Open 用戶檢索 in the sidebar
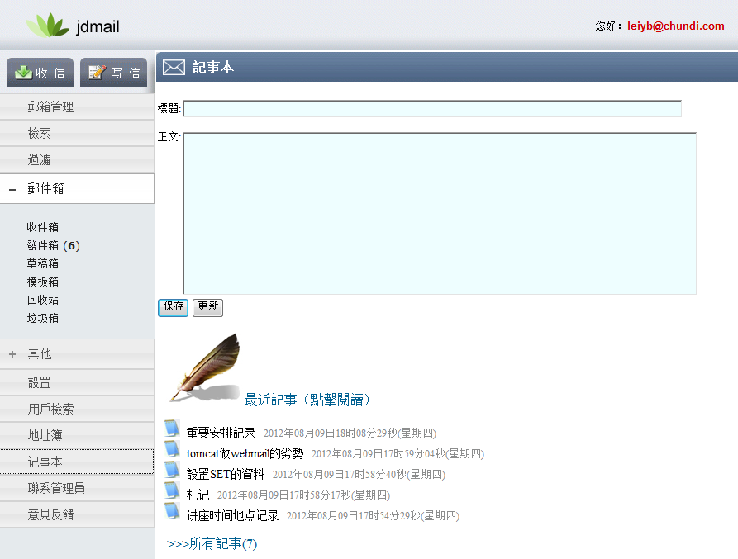 pos(77,409)
